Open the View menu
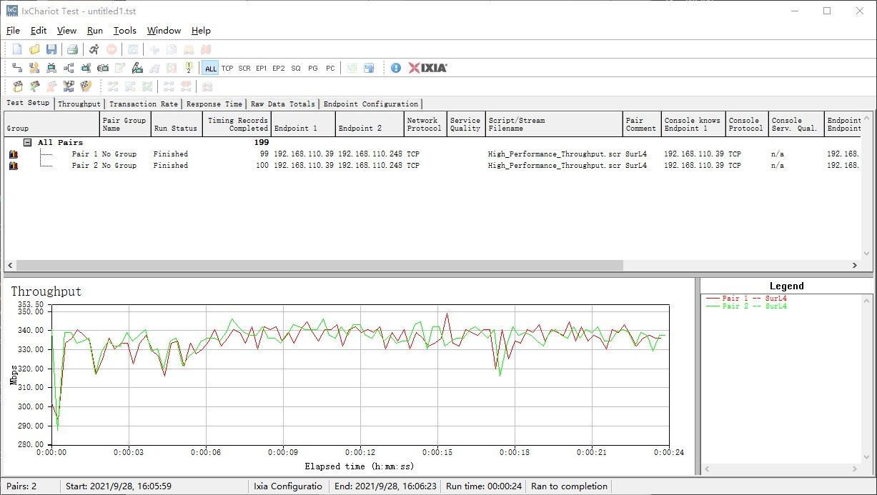 click(x=66, y=31)
